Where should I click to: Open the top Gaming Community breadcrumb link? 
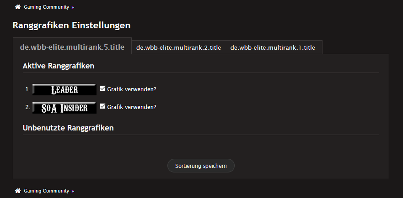(x=46, y=7)
